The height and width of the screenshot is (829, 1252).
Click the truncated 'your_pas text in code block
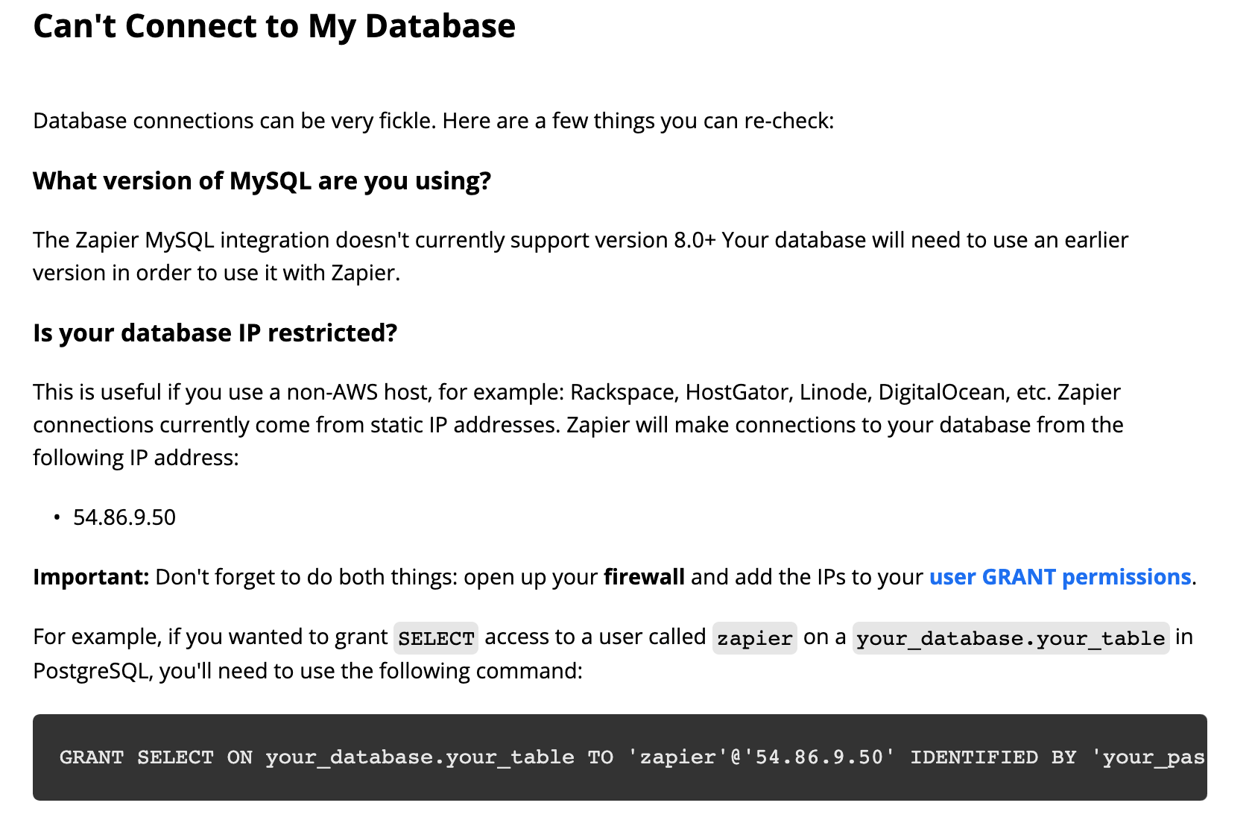coord(1149,757)
